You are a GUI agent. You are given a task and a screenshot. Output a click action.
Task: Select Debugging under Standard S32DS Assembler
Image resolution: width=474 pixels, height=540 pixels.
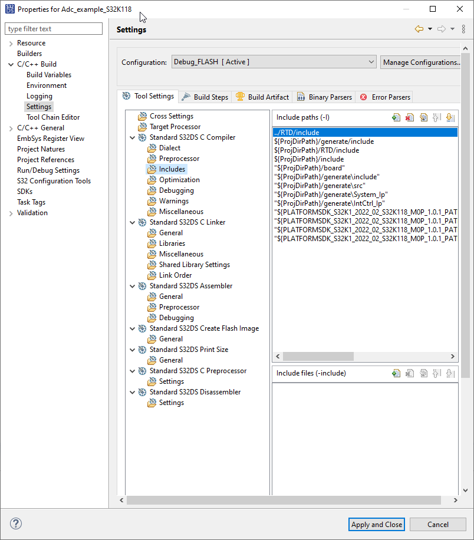tap(176, 318)
